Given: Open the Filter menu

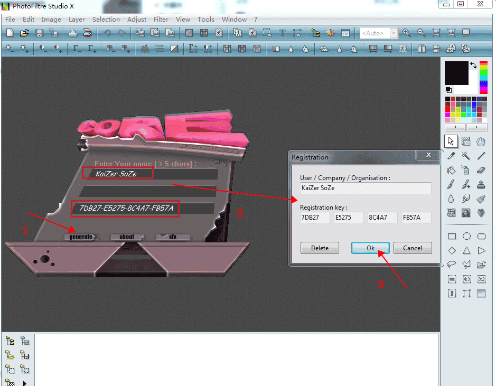Looking at the screenshot, I should (x=161, y=20).
